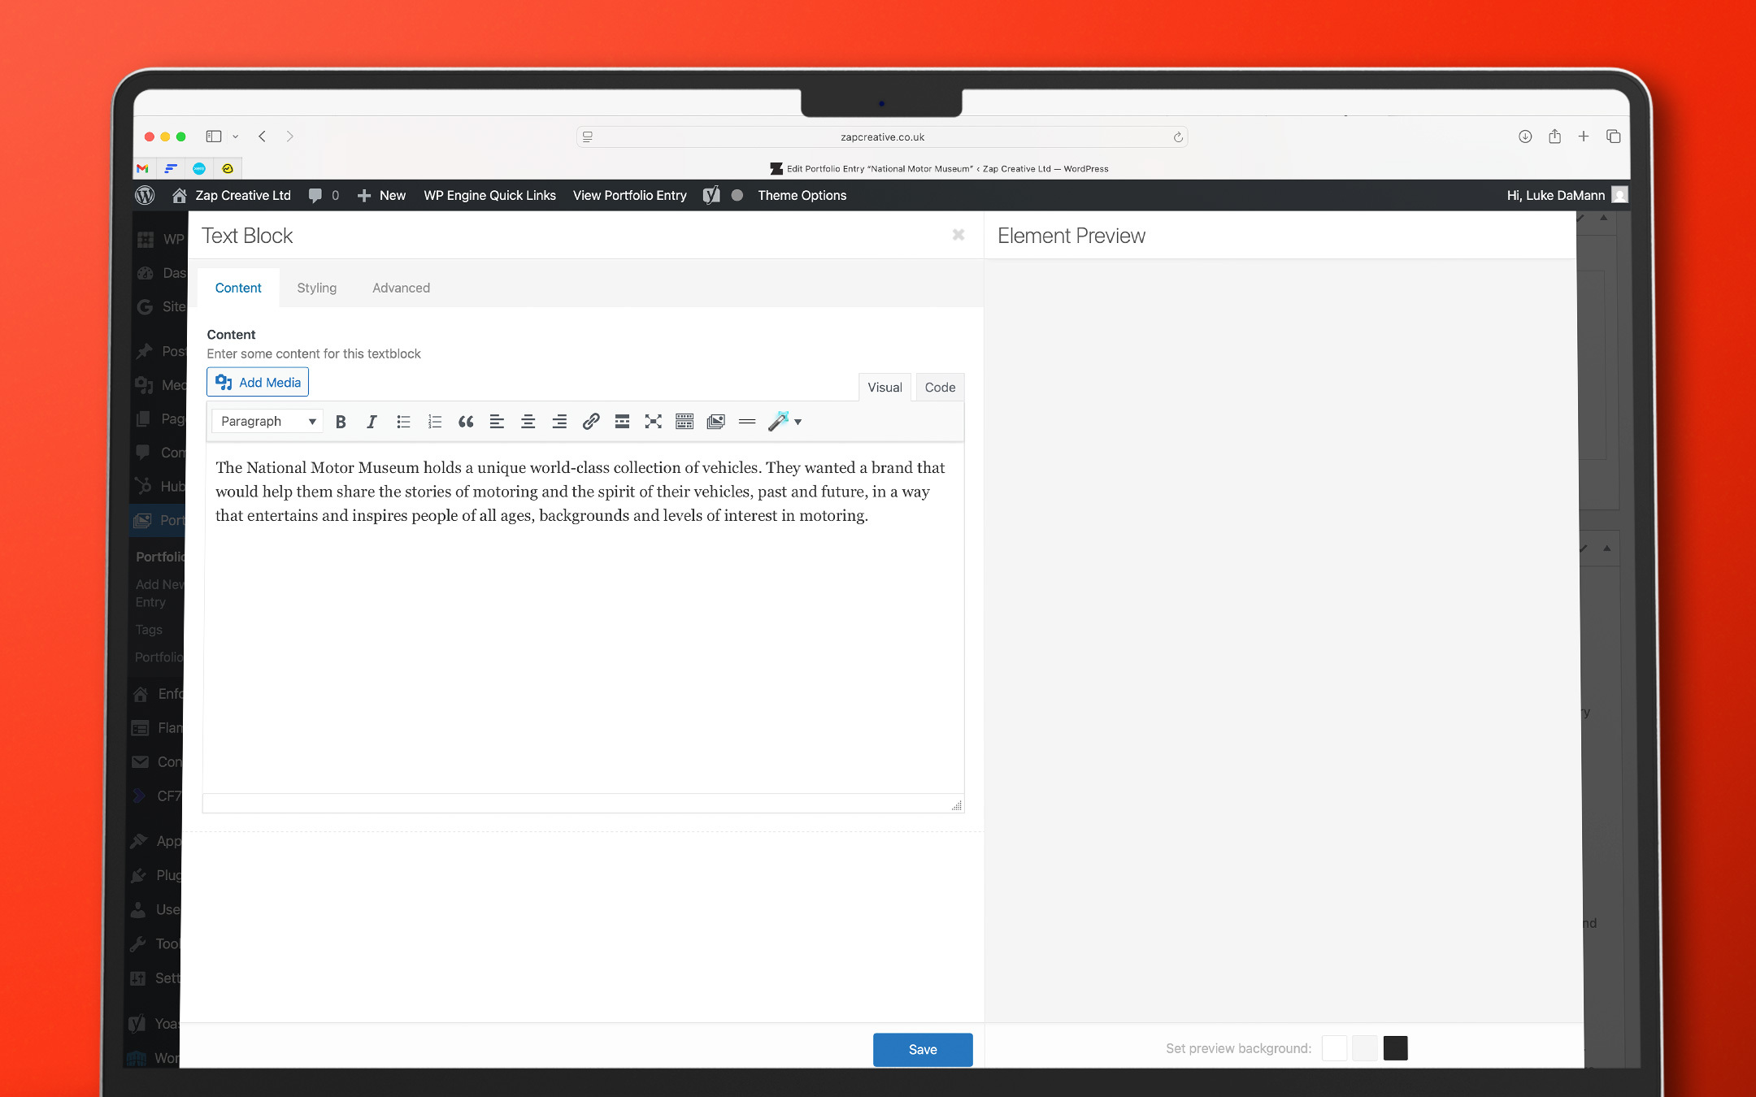Insert a bulleted list
The width and height of the screenshot is (1756, 1097).
pyautogui.click(x=403, y=422)
